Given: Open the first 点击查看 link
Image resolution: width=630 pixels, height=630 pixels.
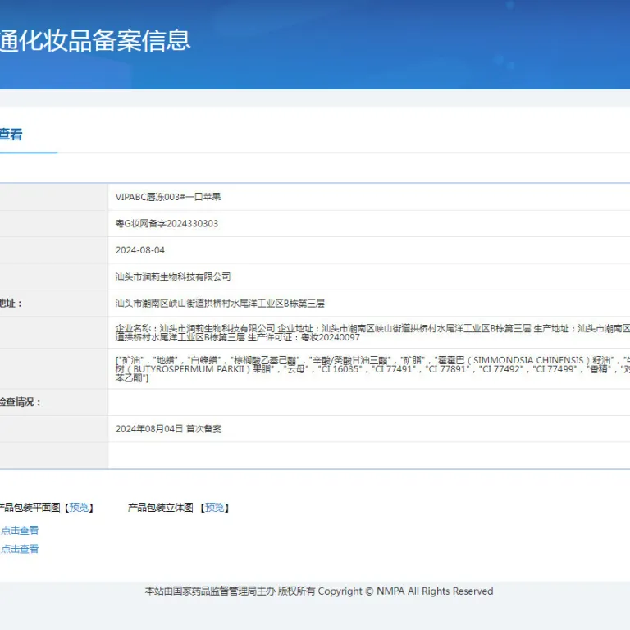Looking at the screenshot, I should pyautogui.click(x=20, y=531).
